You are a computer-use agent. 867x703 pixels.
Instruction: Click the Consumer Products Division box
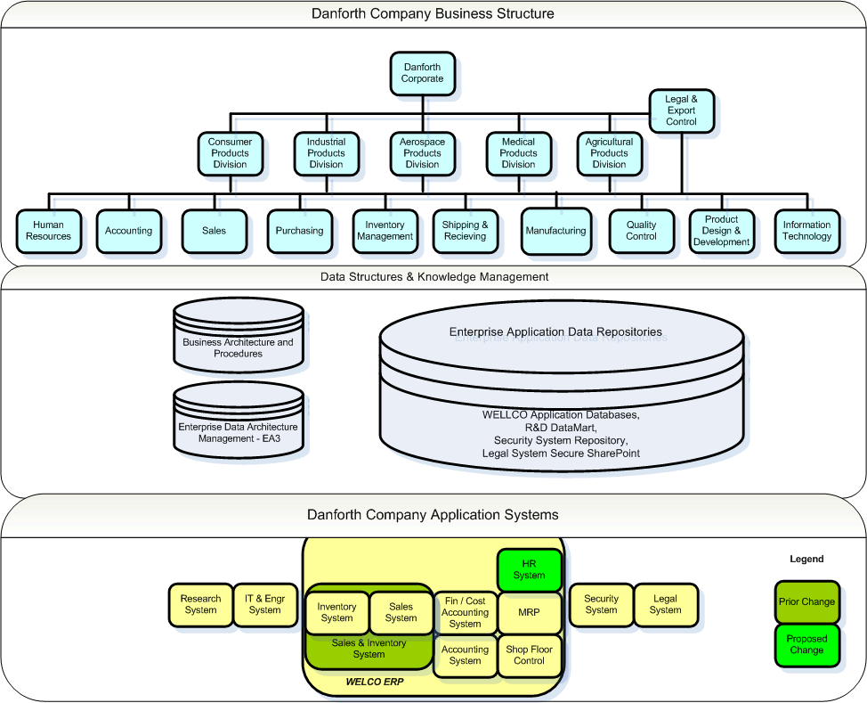pos(230,152)
